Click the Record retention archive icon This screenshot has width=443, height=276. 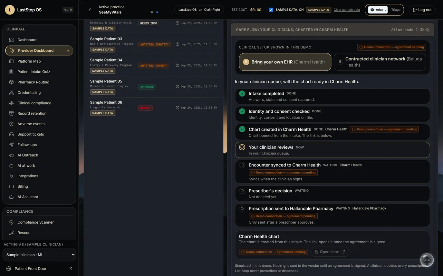(11, 113)
